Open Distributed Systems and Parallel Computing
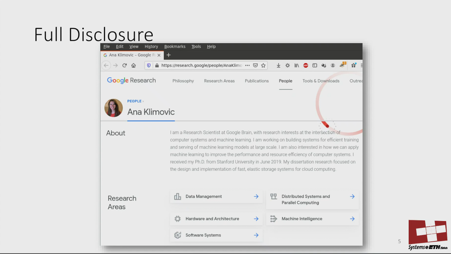Viewport: 451px width, 254px height. [312, 200]
